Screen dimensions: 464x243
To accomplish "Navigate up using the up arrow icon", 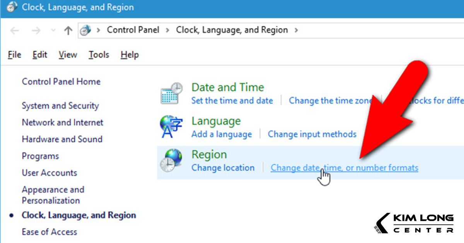I will (x=68, y=30).
